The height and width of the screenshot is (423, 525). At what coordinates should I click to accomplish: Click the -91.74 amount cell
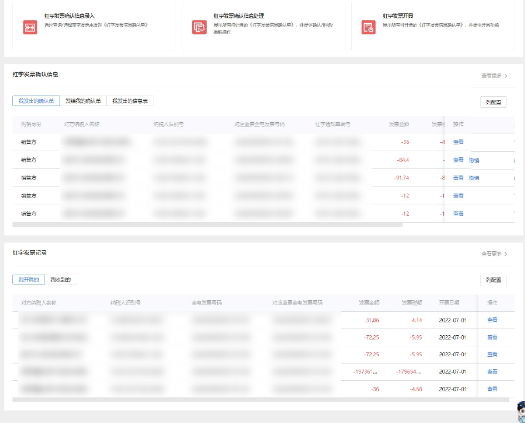point(402,178)
